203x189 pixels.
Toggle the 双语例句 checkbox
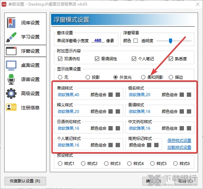60,59
